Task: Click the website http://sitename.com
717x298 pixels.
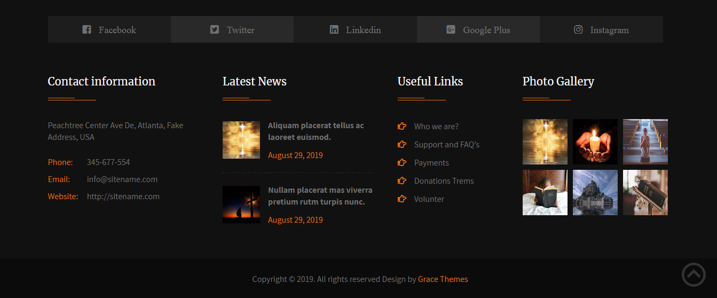Action: [x=123, y=197]
